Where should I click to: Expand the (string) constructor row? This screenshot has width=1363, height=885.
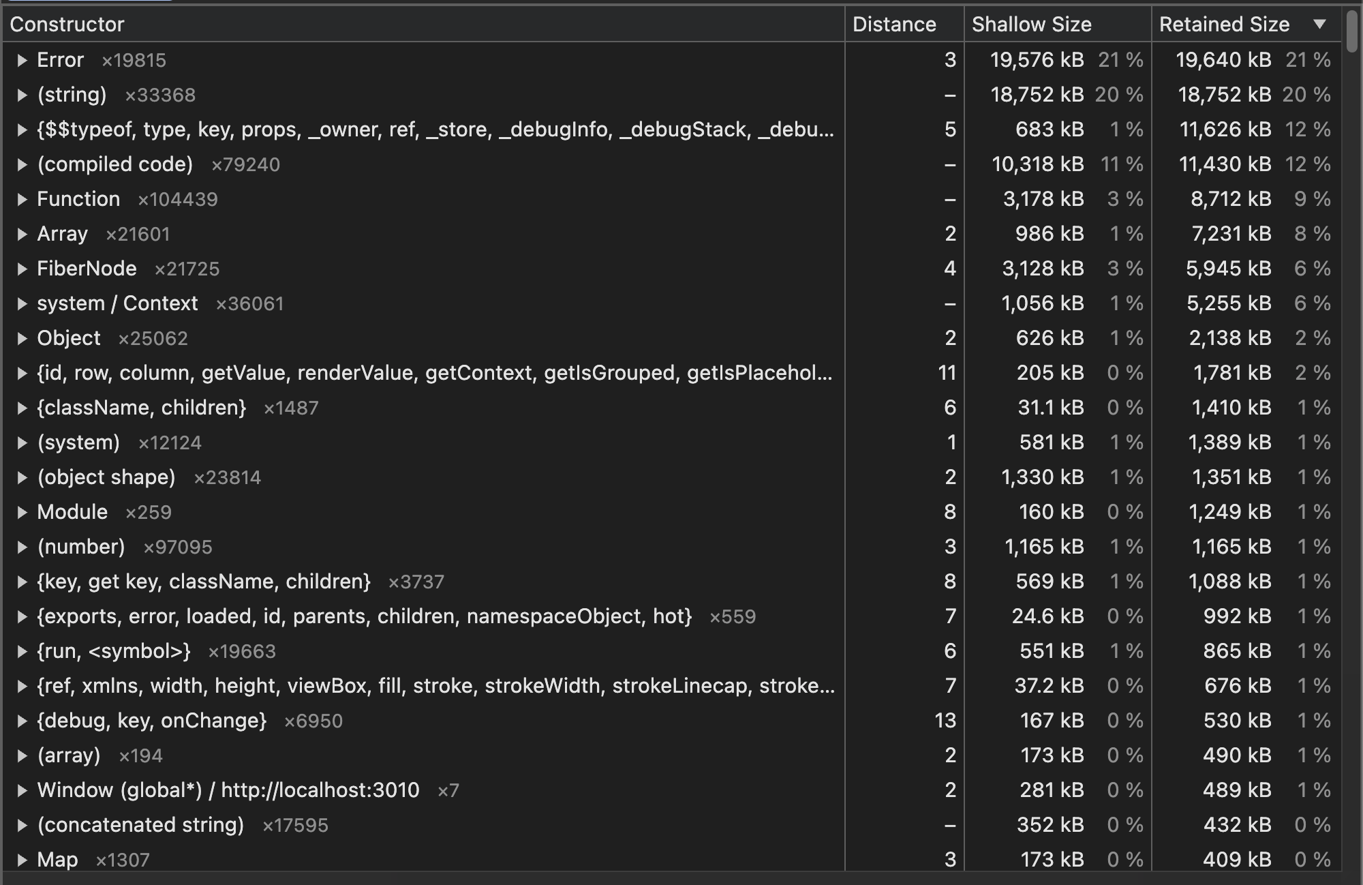pyautogui.click(x=22, y=95)
